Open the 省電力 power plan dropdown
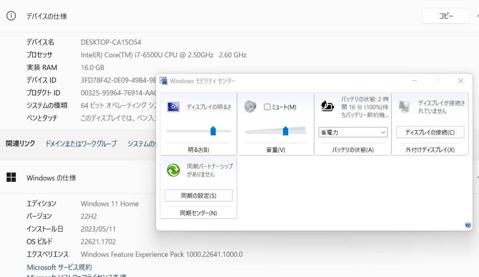 point(353,132)
